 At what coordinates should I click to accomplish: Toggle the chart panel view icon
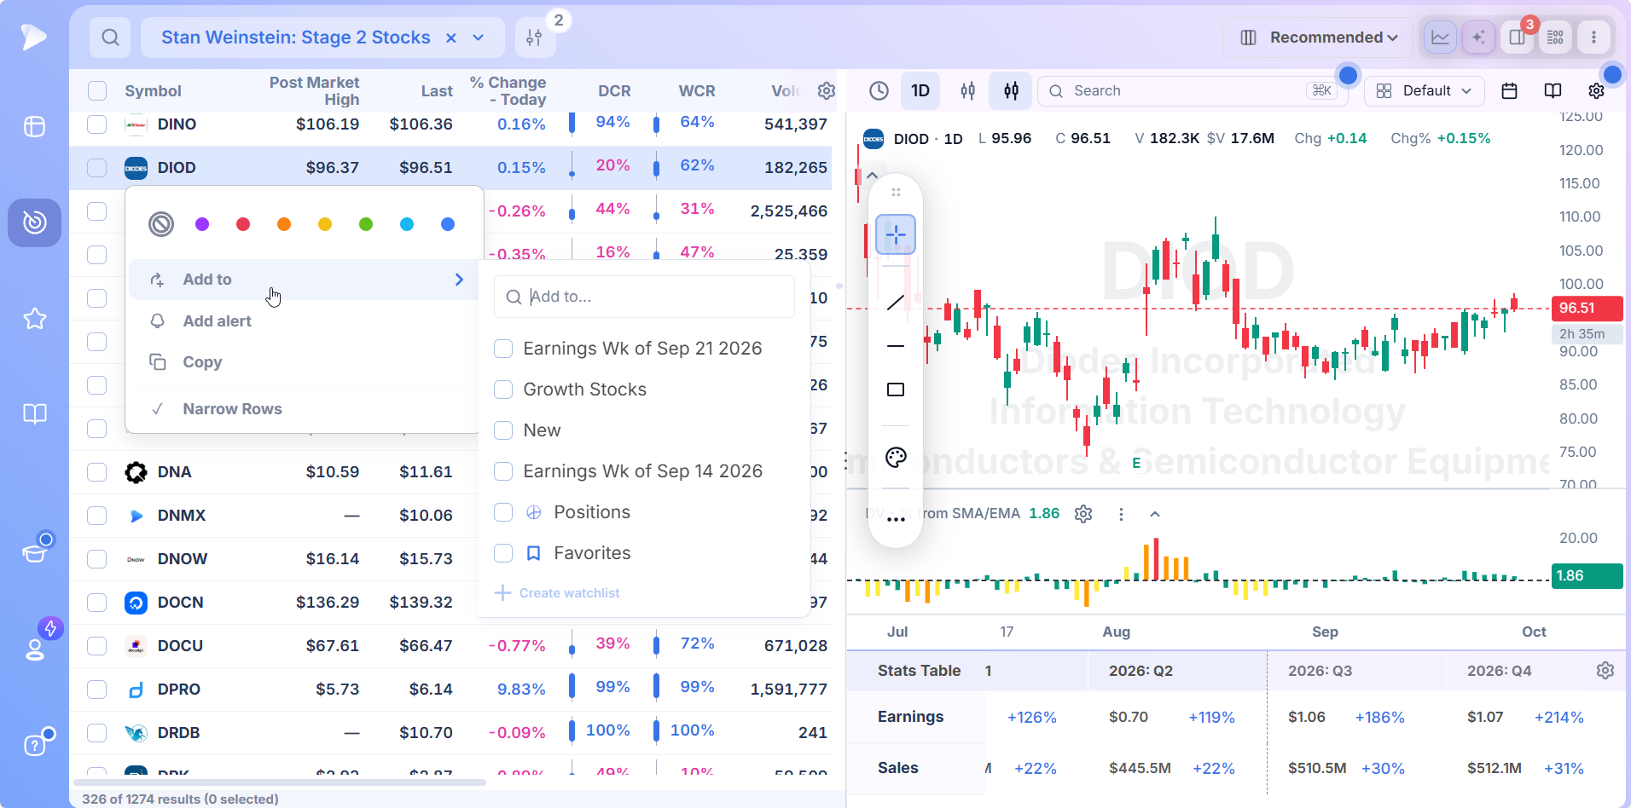[1440, 38]
